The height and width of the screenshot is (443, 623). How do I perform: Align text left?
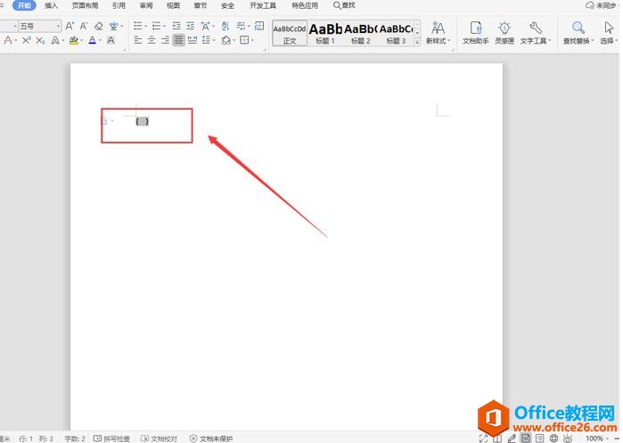tap(137, 40)
